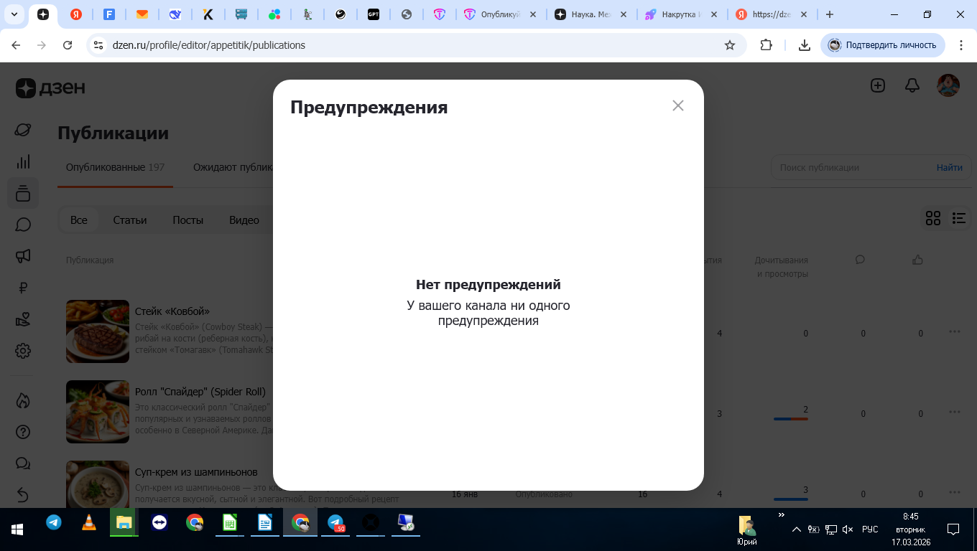Viewport: 977px width, 551px height.
Task: Click the address bar with dzen.ru URL
Action: [417, 45]
